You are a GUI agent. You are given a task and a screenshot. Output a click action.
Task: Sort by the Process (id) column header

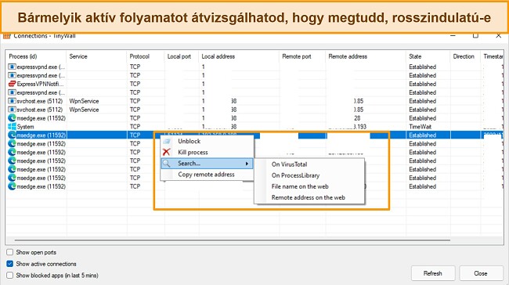point(23,56)
